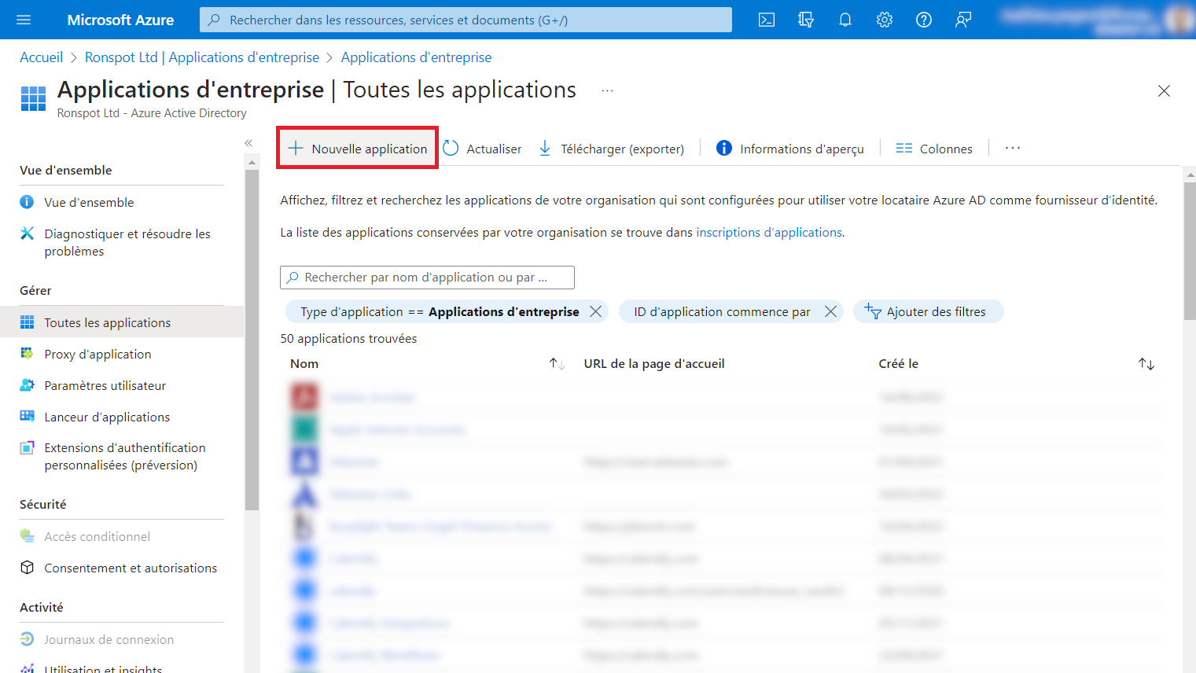Image resolution: width=1196 pixels, height=673 pixels.
Task: Open the notifications bell
Action: click(x=845, y=20)
